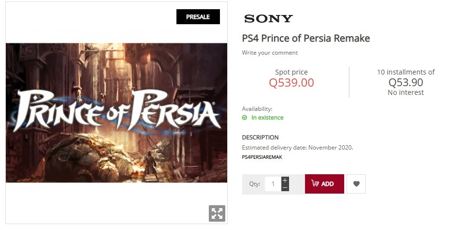
Task: Click the green availability check icon
Action: [x=245, y=118]
